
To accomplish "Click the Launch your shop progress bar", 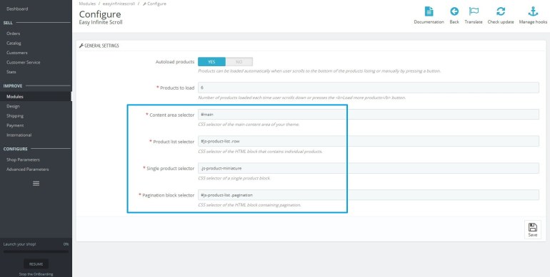I will pos(36,251).
